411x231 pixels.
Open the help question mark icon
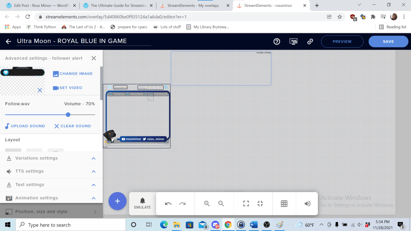click(x=276, y=41)
